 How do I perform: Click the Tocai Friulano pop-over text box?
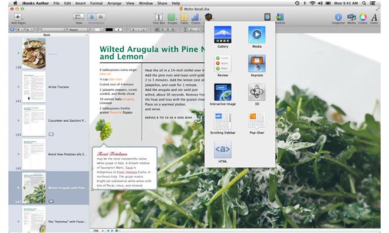click(124, 168)
